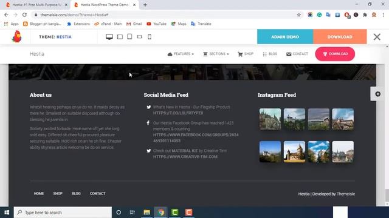Focus the browser address bar
The height and width of the screenshot is (218, 389).
166,15
